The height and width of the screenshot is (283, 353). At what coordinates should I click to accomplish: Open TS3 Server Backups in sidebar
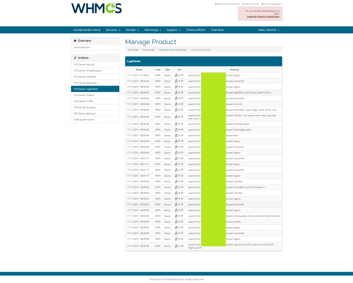(x=84, y=113)
